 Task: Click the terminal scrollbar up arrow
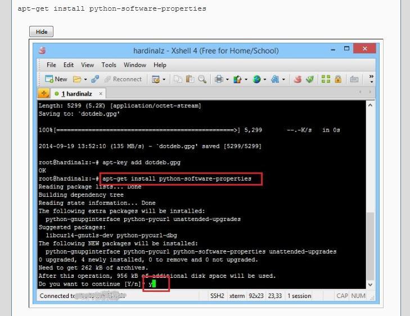pos(370,105)
